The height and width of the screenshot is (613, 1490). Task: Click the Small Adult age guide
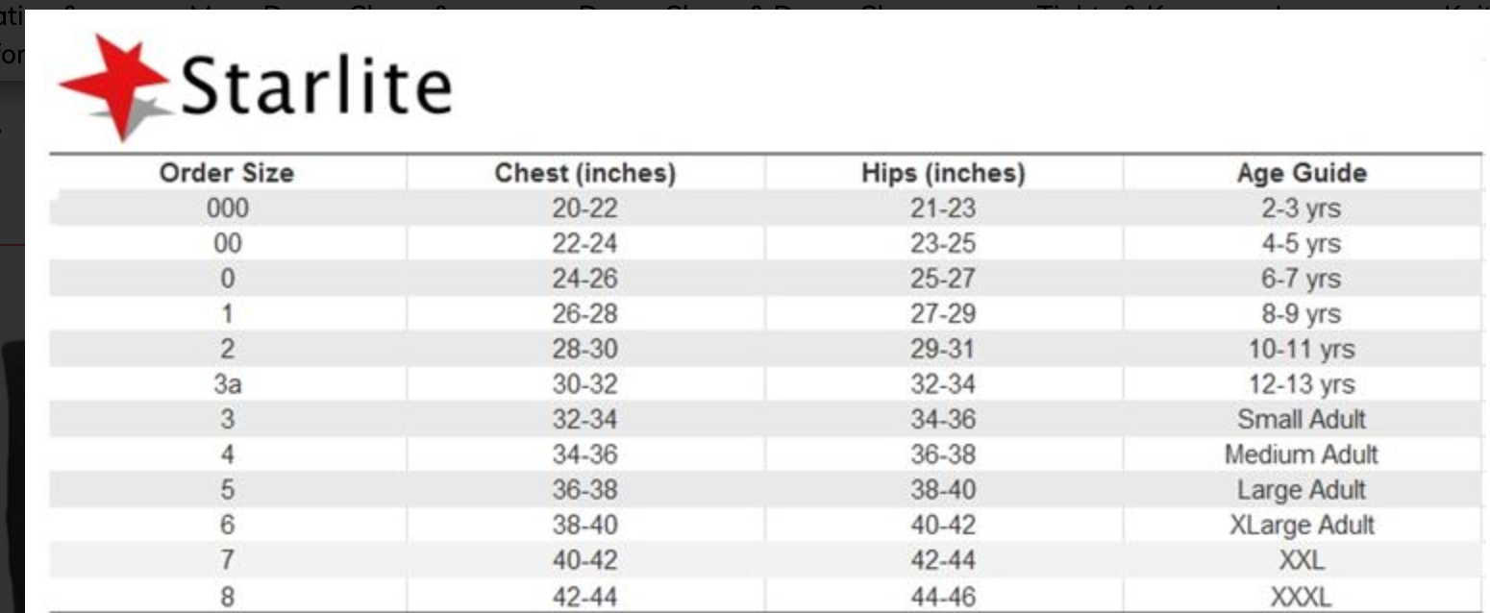click(x=1302, y=419)
